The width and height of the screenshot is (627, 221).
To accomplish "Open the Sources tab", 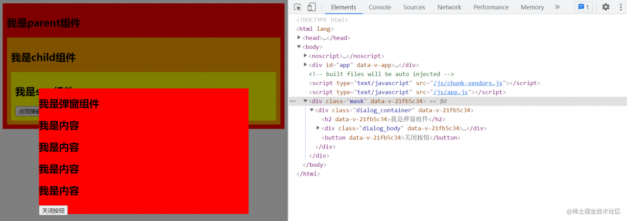I will pyautogui.click(x=414, y=7).
